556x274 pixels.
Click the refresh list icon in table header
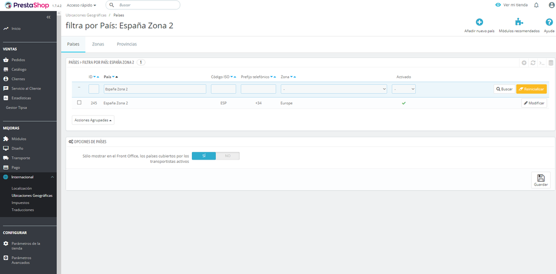click(533, 63)
